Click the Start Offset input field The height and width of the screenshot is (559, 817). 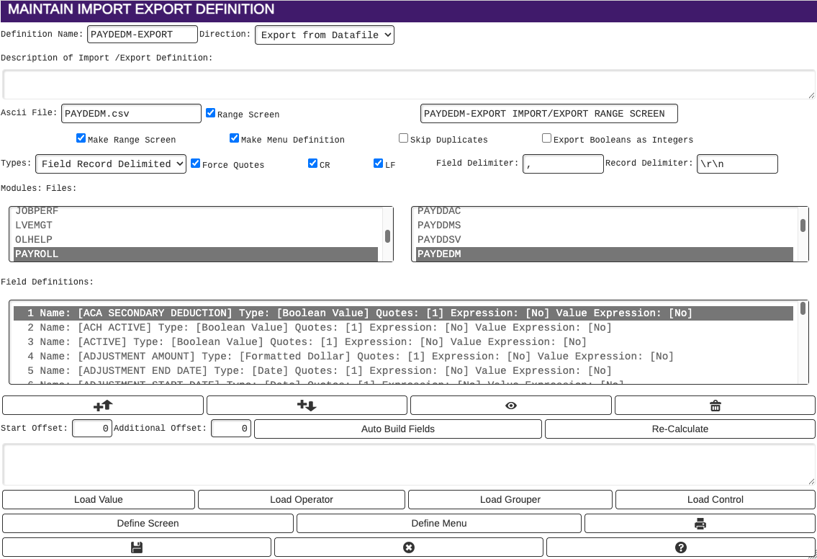point(92,429)
